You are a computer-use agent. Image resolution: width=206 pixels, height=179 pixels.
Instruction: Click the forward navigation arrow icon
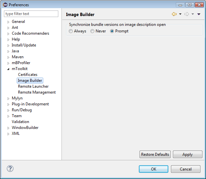click(187, 14)
